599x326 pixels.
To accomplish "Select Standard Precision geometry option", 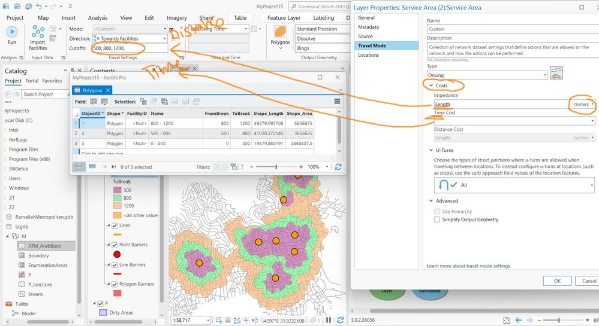I will click(x=321, y=29).
